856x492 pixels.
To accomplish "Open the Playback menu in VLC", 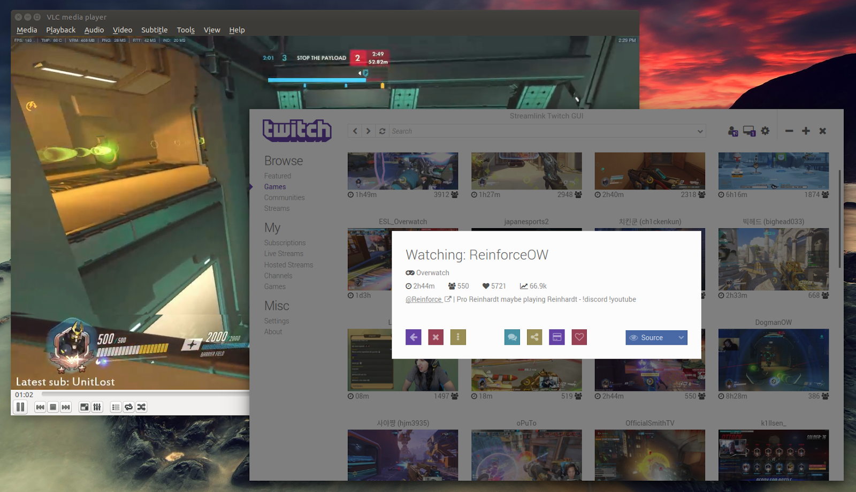I will click(60, 30).
